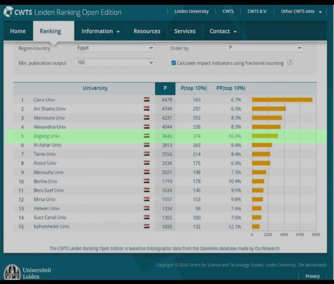Open the Order by dropdown

click(264, 48)
